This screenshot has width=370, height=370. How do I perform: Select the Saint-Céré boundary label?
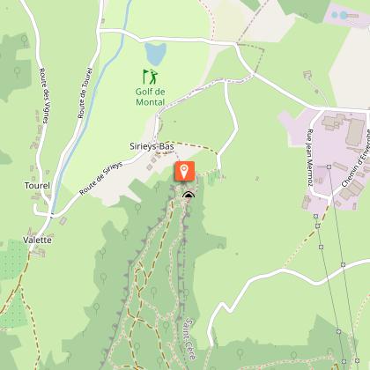click(x=189, y=338)
